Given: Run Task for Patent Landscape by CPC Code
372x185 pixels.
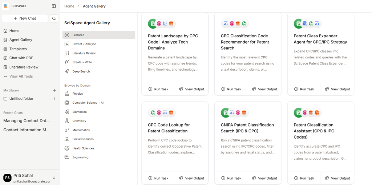Looking at the screenshot, I should click(x=158, y=89).
